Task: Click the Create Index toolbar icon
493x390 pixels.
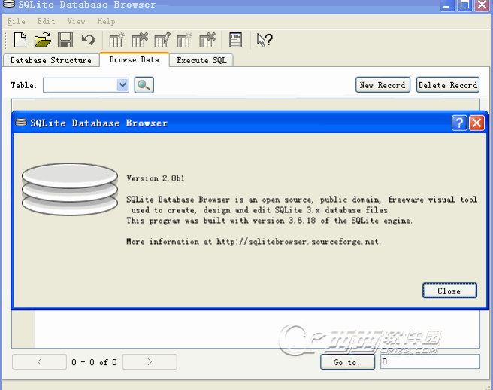Action: pos(184,40)
